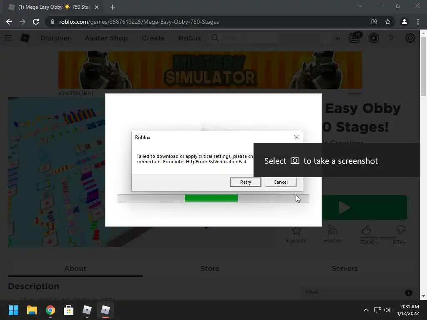Viewport: 427px width, 320px height.
Task: Open the volume icon in system tray
Action: [x=387, y=310]
